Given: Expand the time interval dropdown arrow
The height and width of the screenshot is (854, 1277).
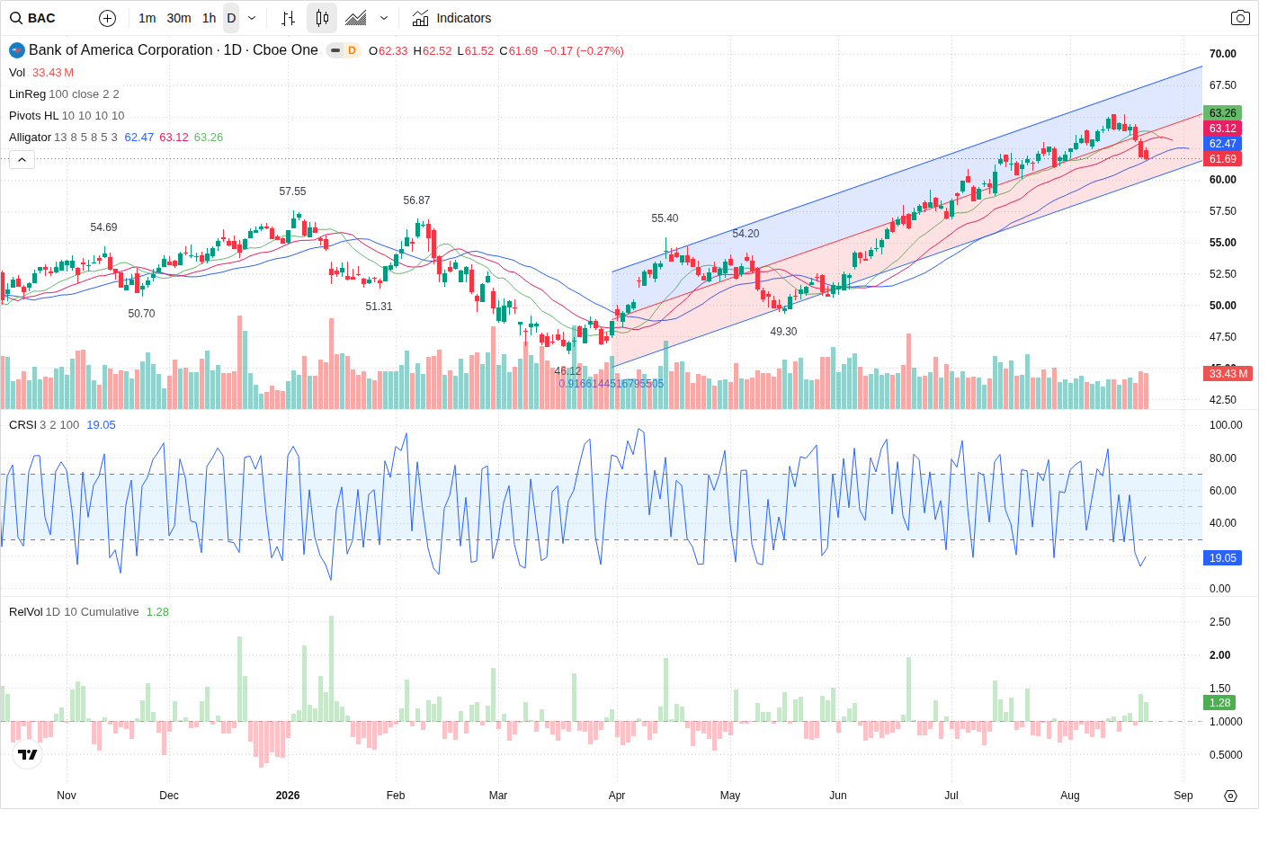Looking at the screenshot, I should (252, 18).
